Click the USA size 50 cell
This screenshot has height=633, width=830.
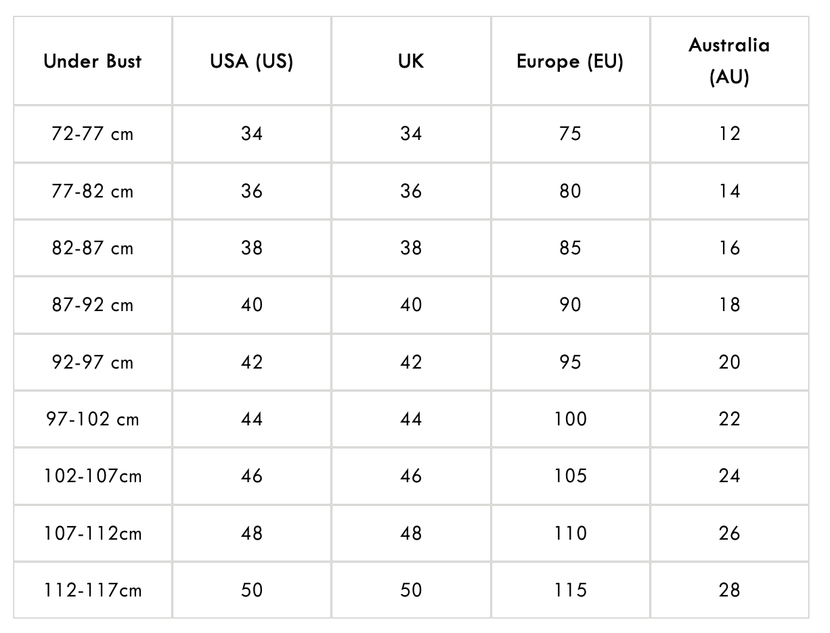coord(252,590)
